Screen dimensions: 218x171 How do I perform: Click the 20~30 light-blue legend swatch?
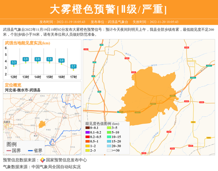(x=109, y=146)
